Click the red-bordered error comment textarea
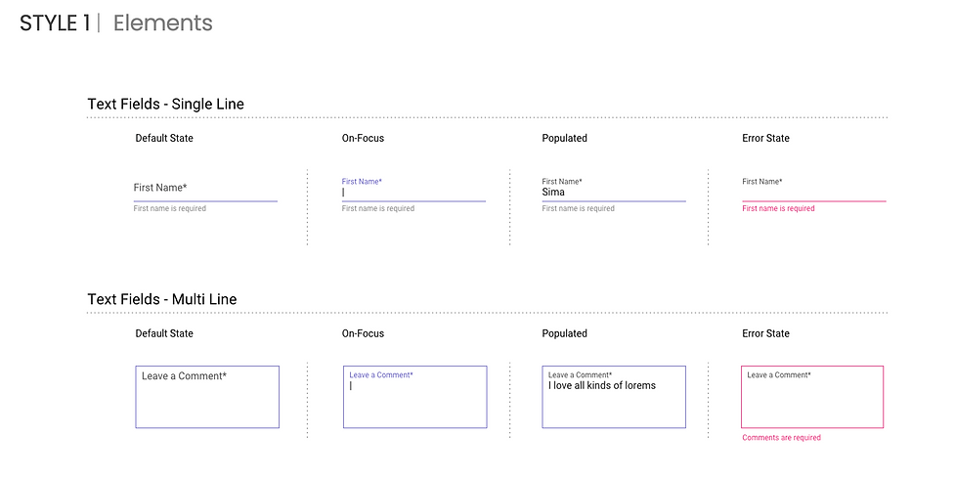The height and width of the screenshot is (479, 955). point(812,397)
